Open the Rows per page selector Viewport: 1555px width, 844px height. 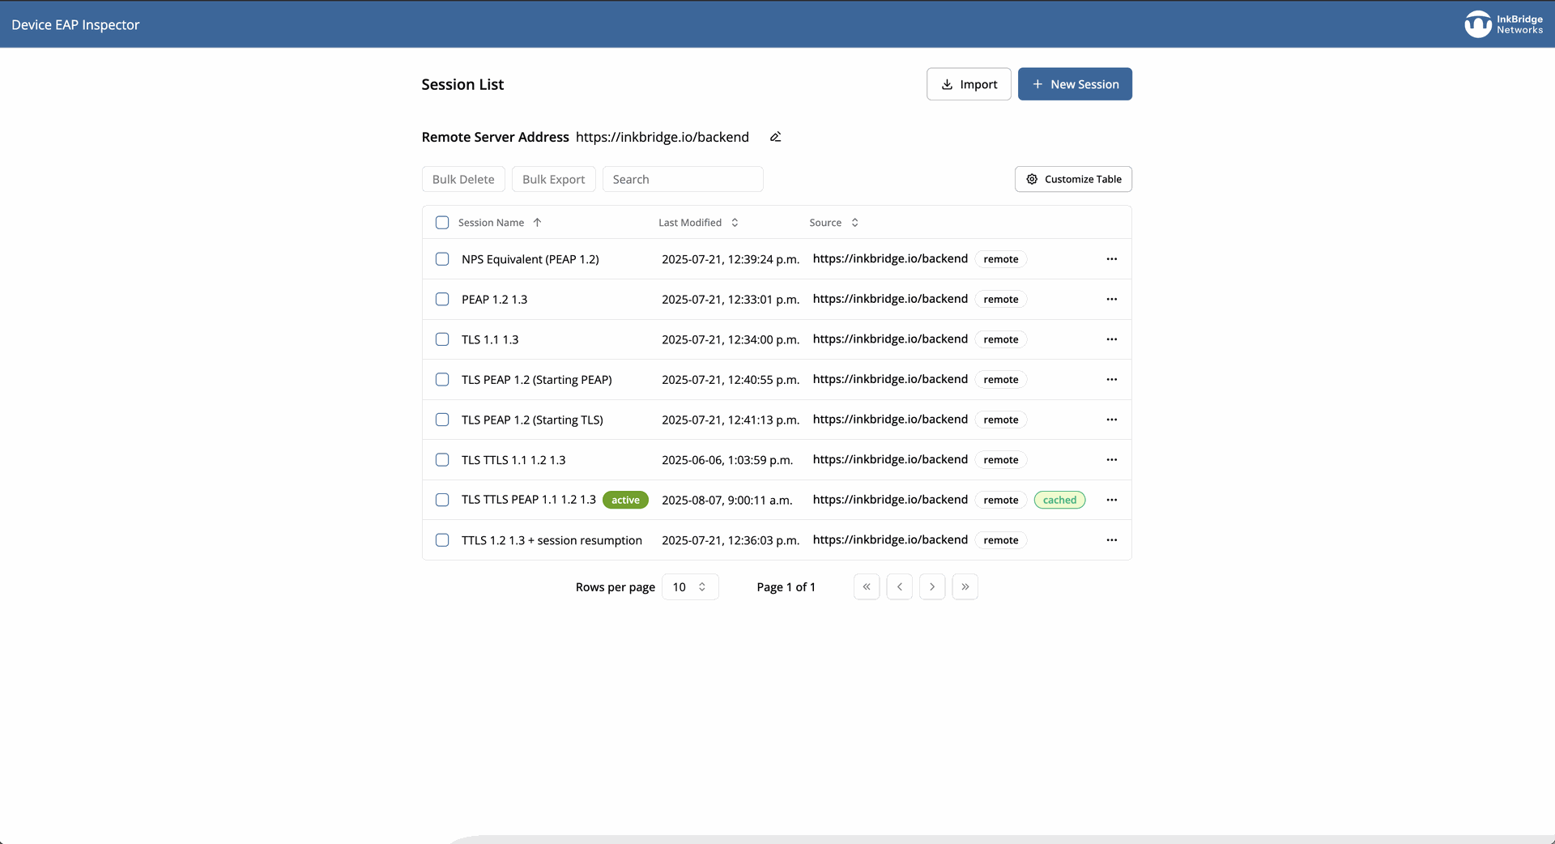click(689, 586)
